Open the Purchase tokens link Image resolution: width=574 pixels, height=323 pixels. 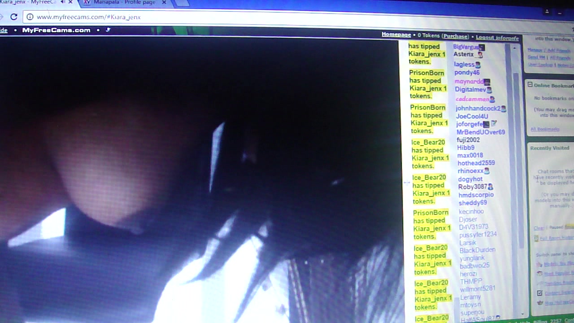456,36
